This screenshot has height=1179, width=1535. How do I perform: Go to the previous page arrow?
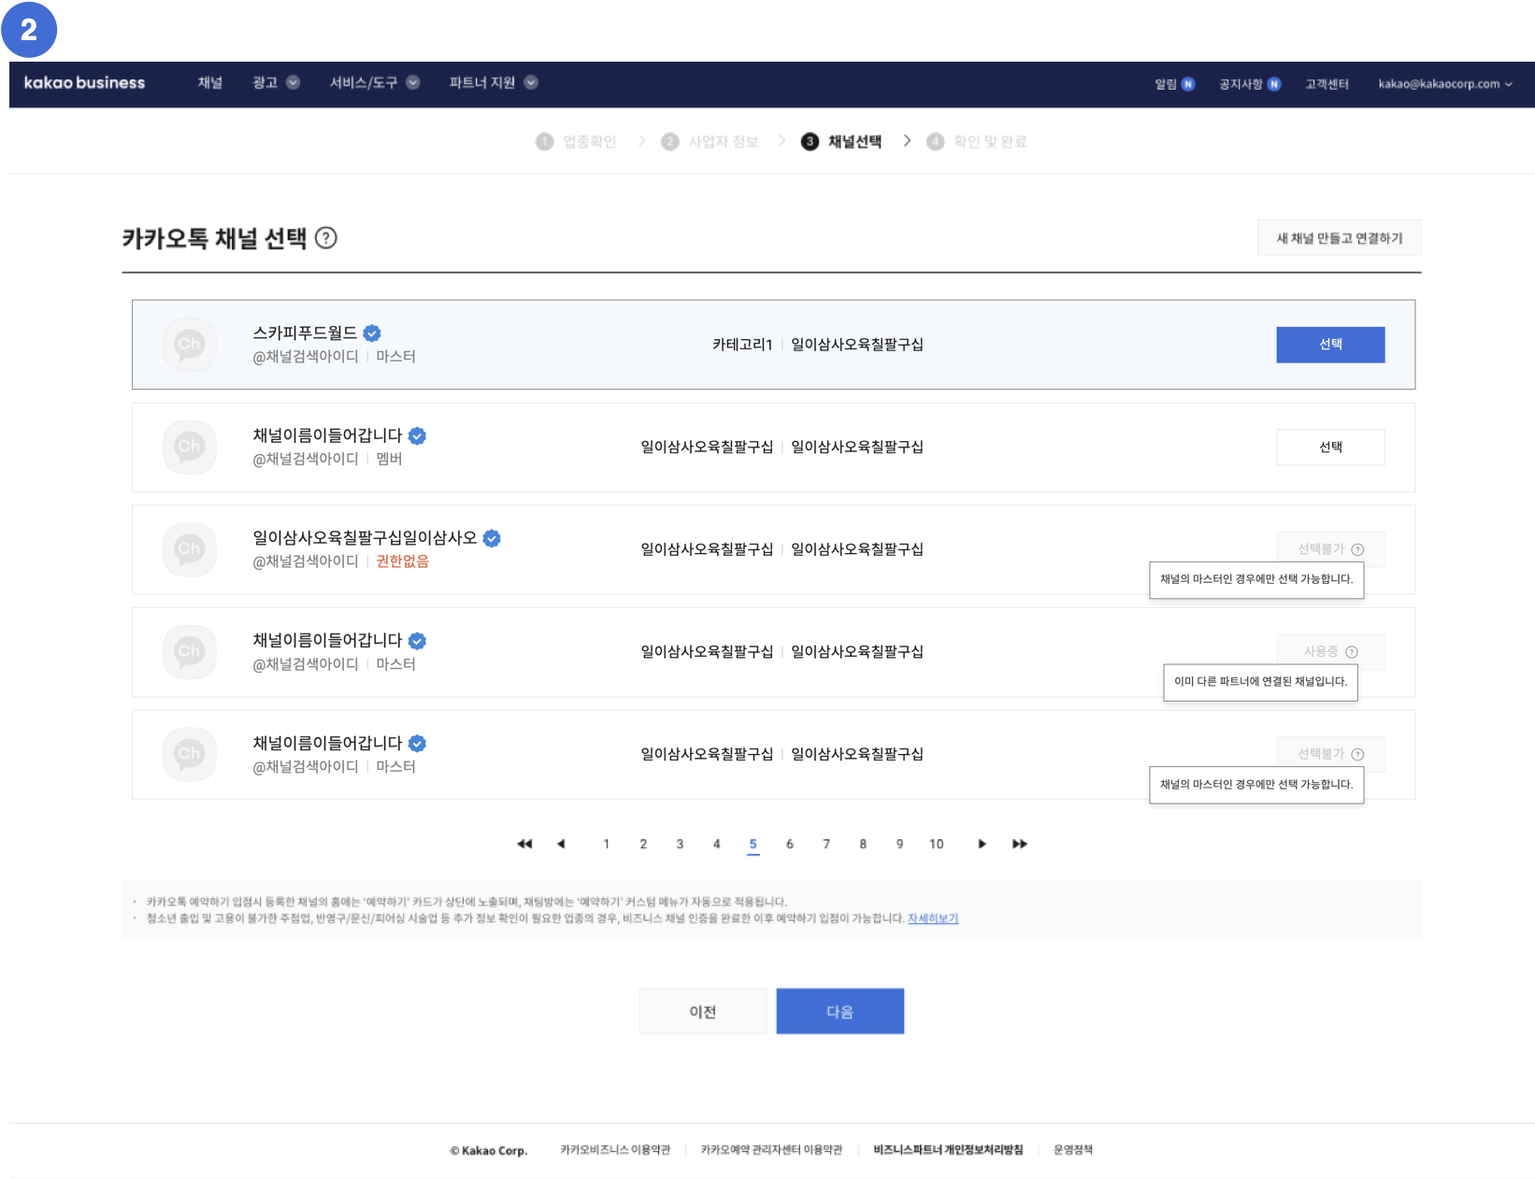[x=561, y=844]
